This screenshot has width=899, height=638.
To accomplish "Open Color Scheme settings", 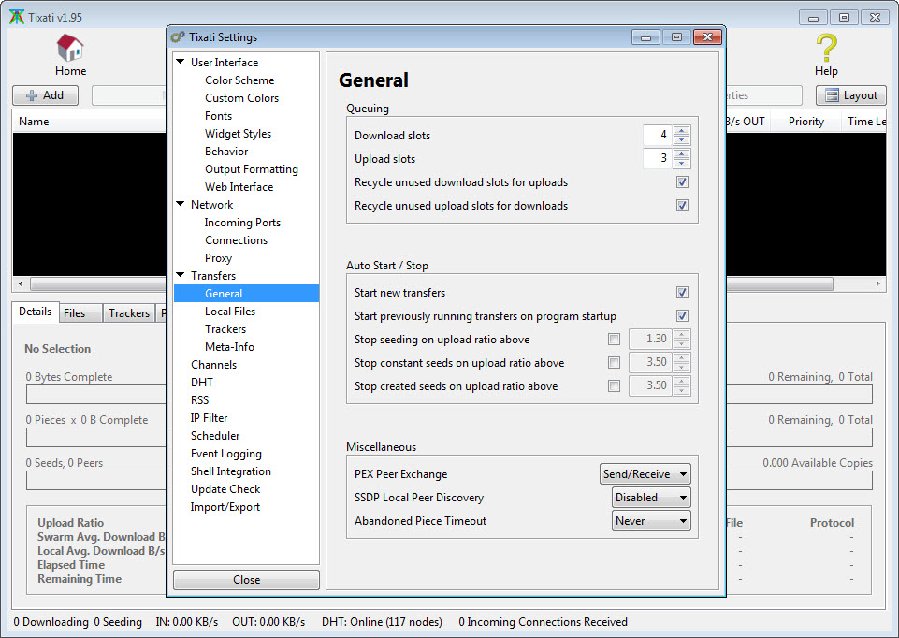I will click(x=239, y=80).
